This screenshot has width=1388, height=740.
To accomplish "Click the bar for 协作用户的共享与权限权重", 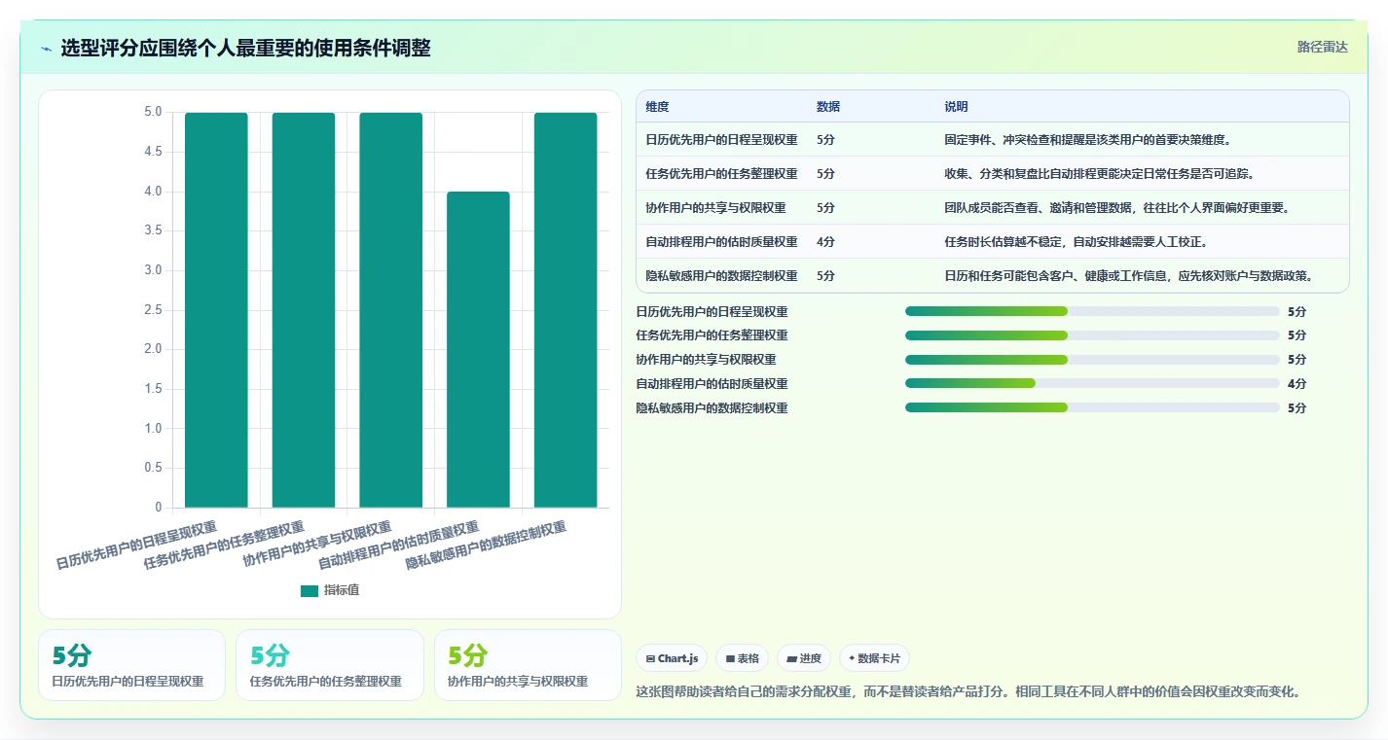I will (391, 310).
